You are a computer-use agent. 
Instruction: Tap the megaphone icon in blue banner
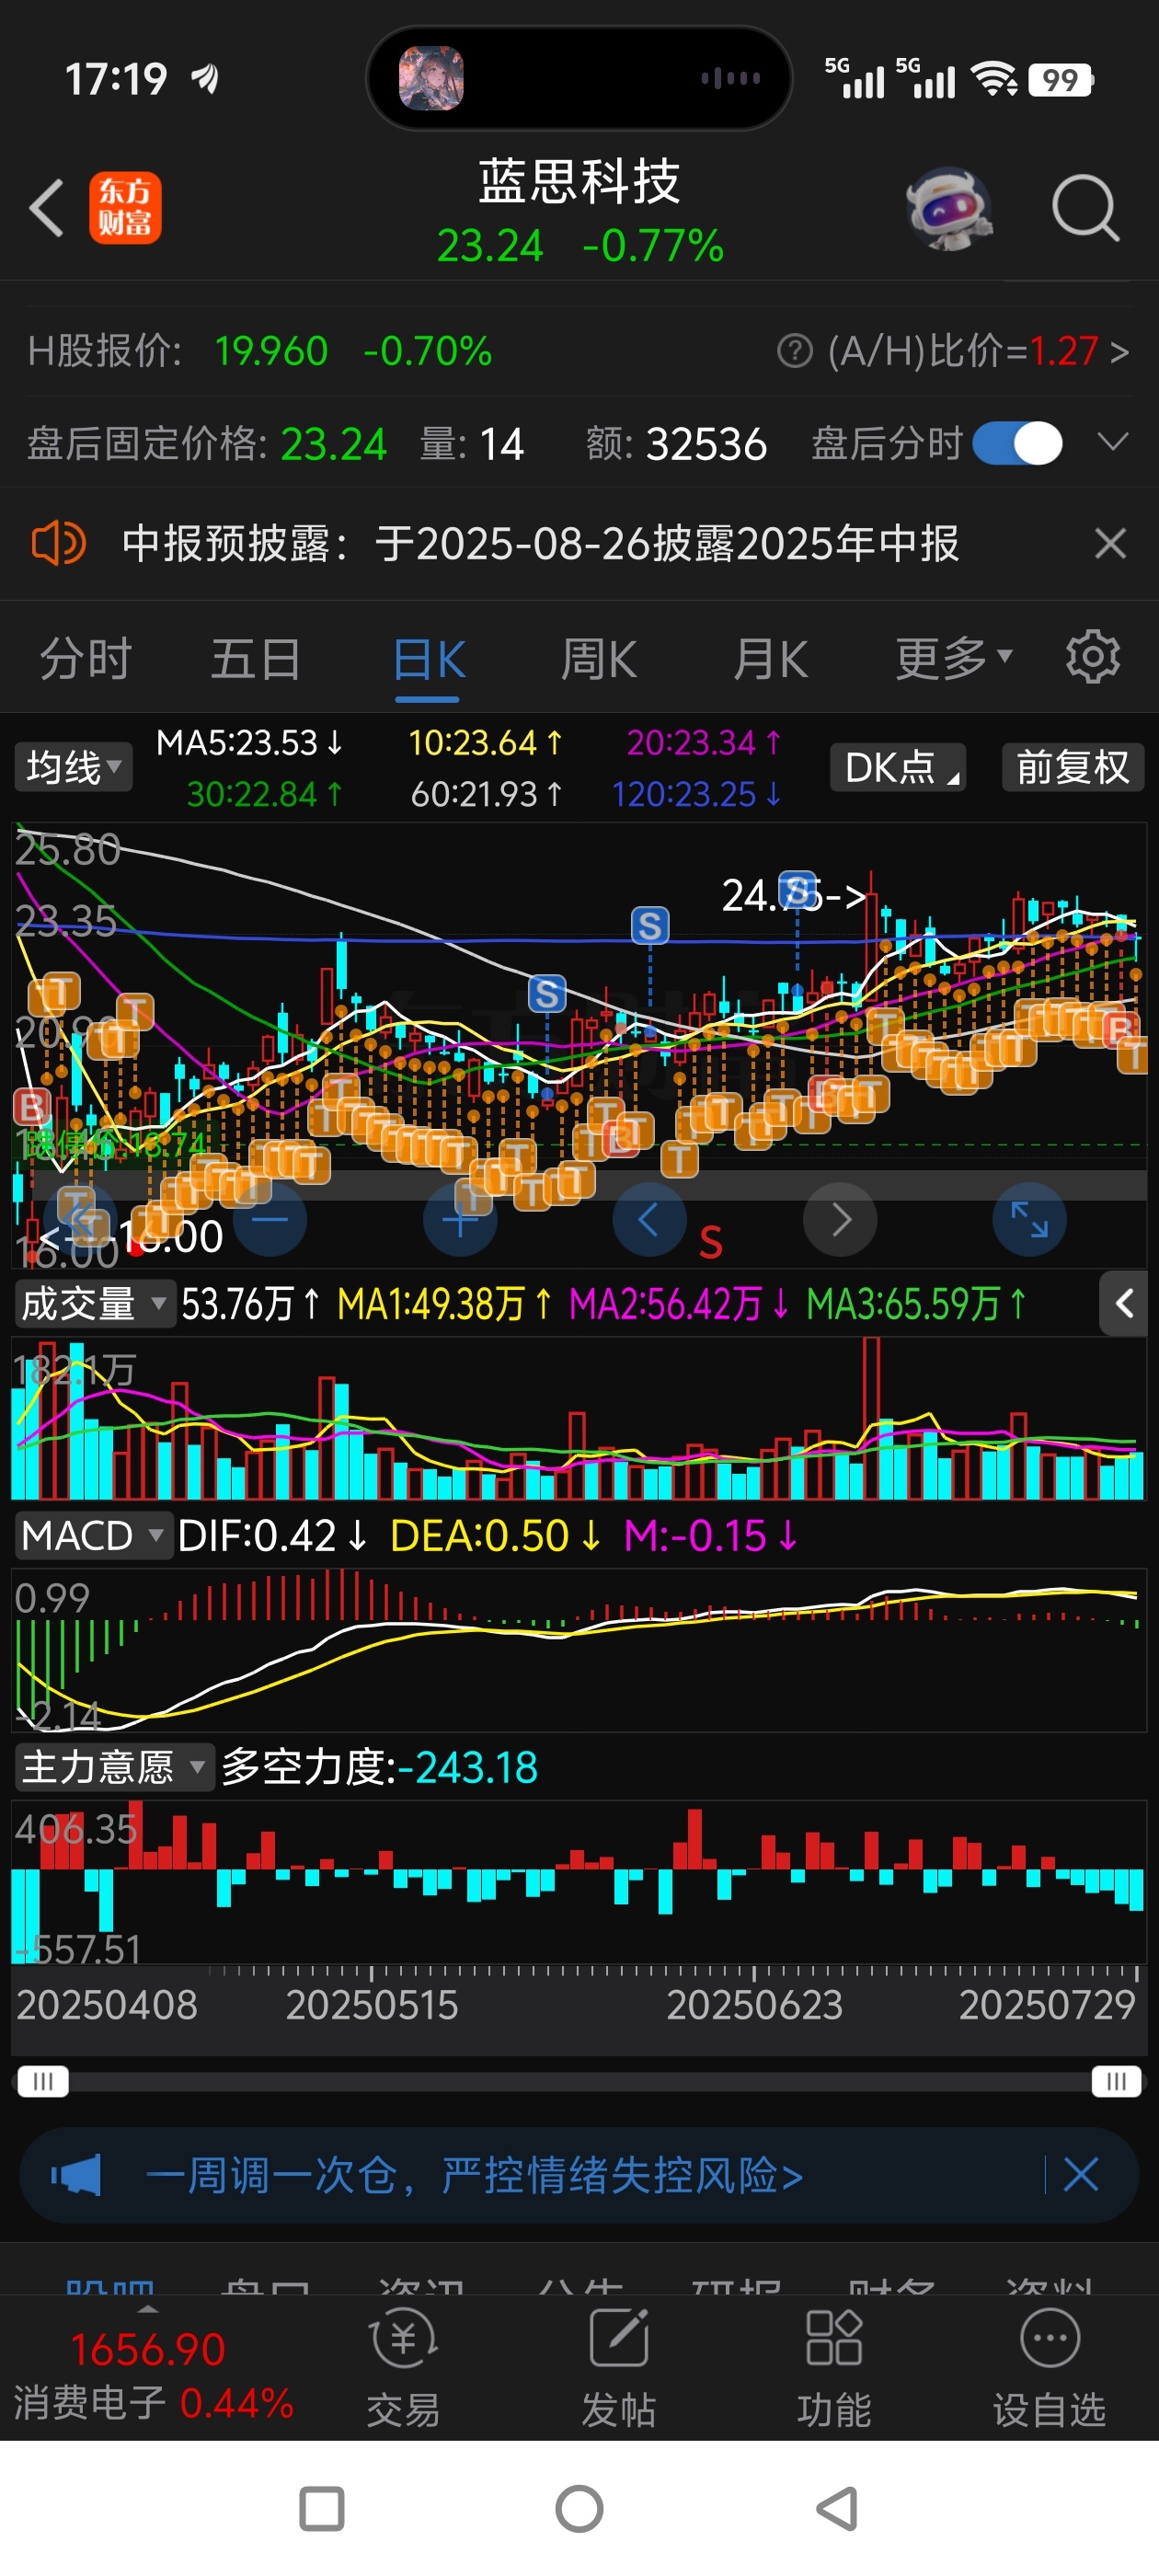click(76, 2174)
